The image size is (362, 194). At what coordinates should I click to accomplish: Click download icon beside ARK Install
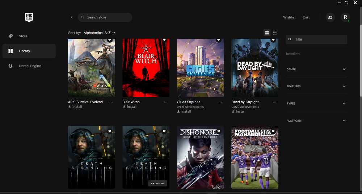click(70, 107)
